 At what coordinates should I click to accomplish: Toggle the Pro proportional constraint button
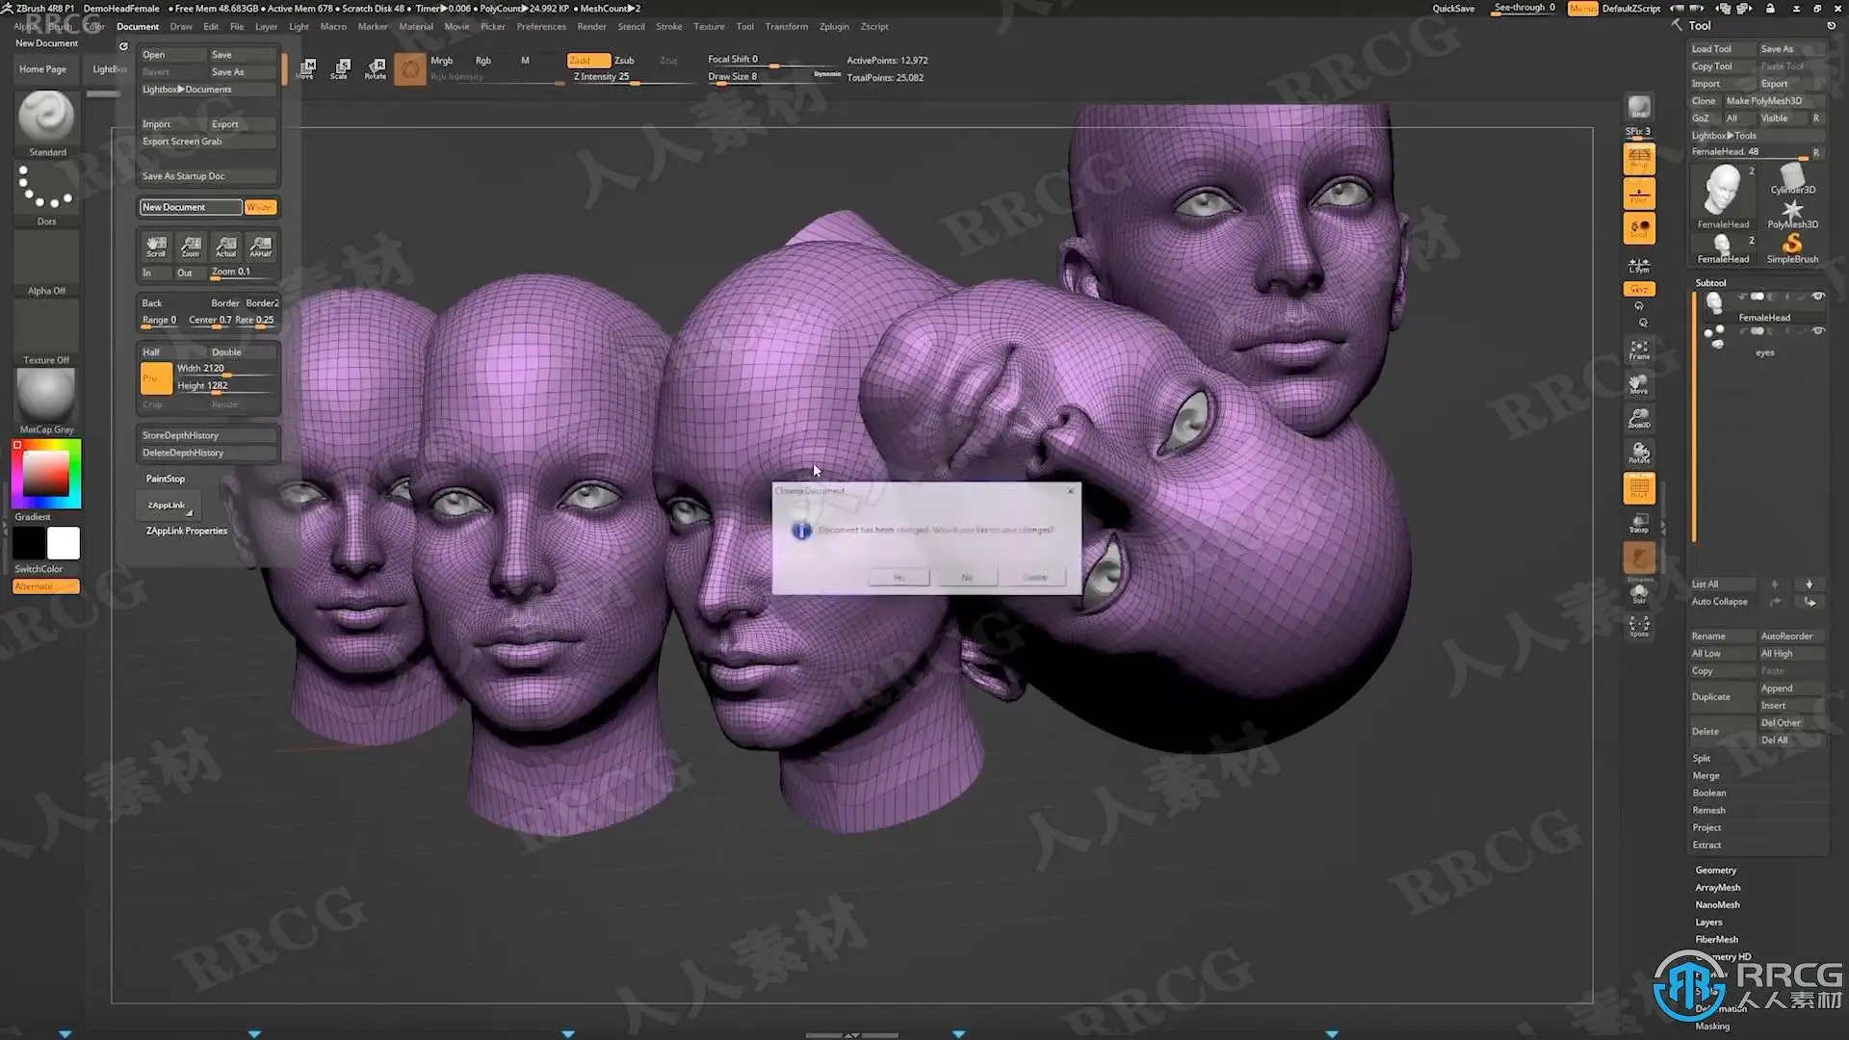(x=155, y=377)
